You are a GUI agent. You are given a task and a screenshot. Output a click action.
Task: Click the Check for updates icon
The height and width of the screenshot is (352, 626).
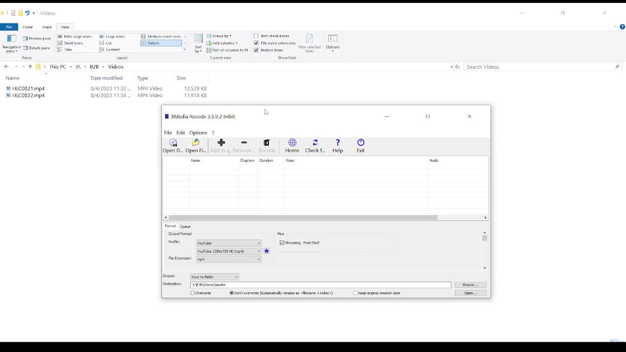pos(315,143)
